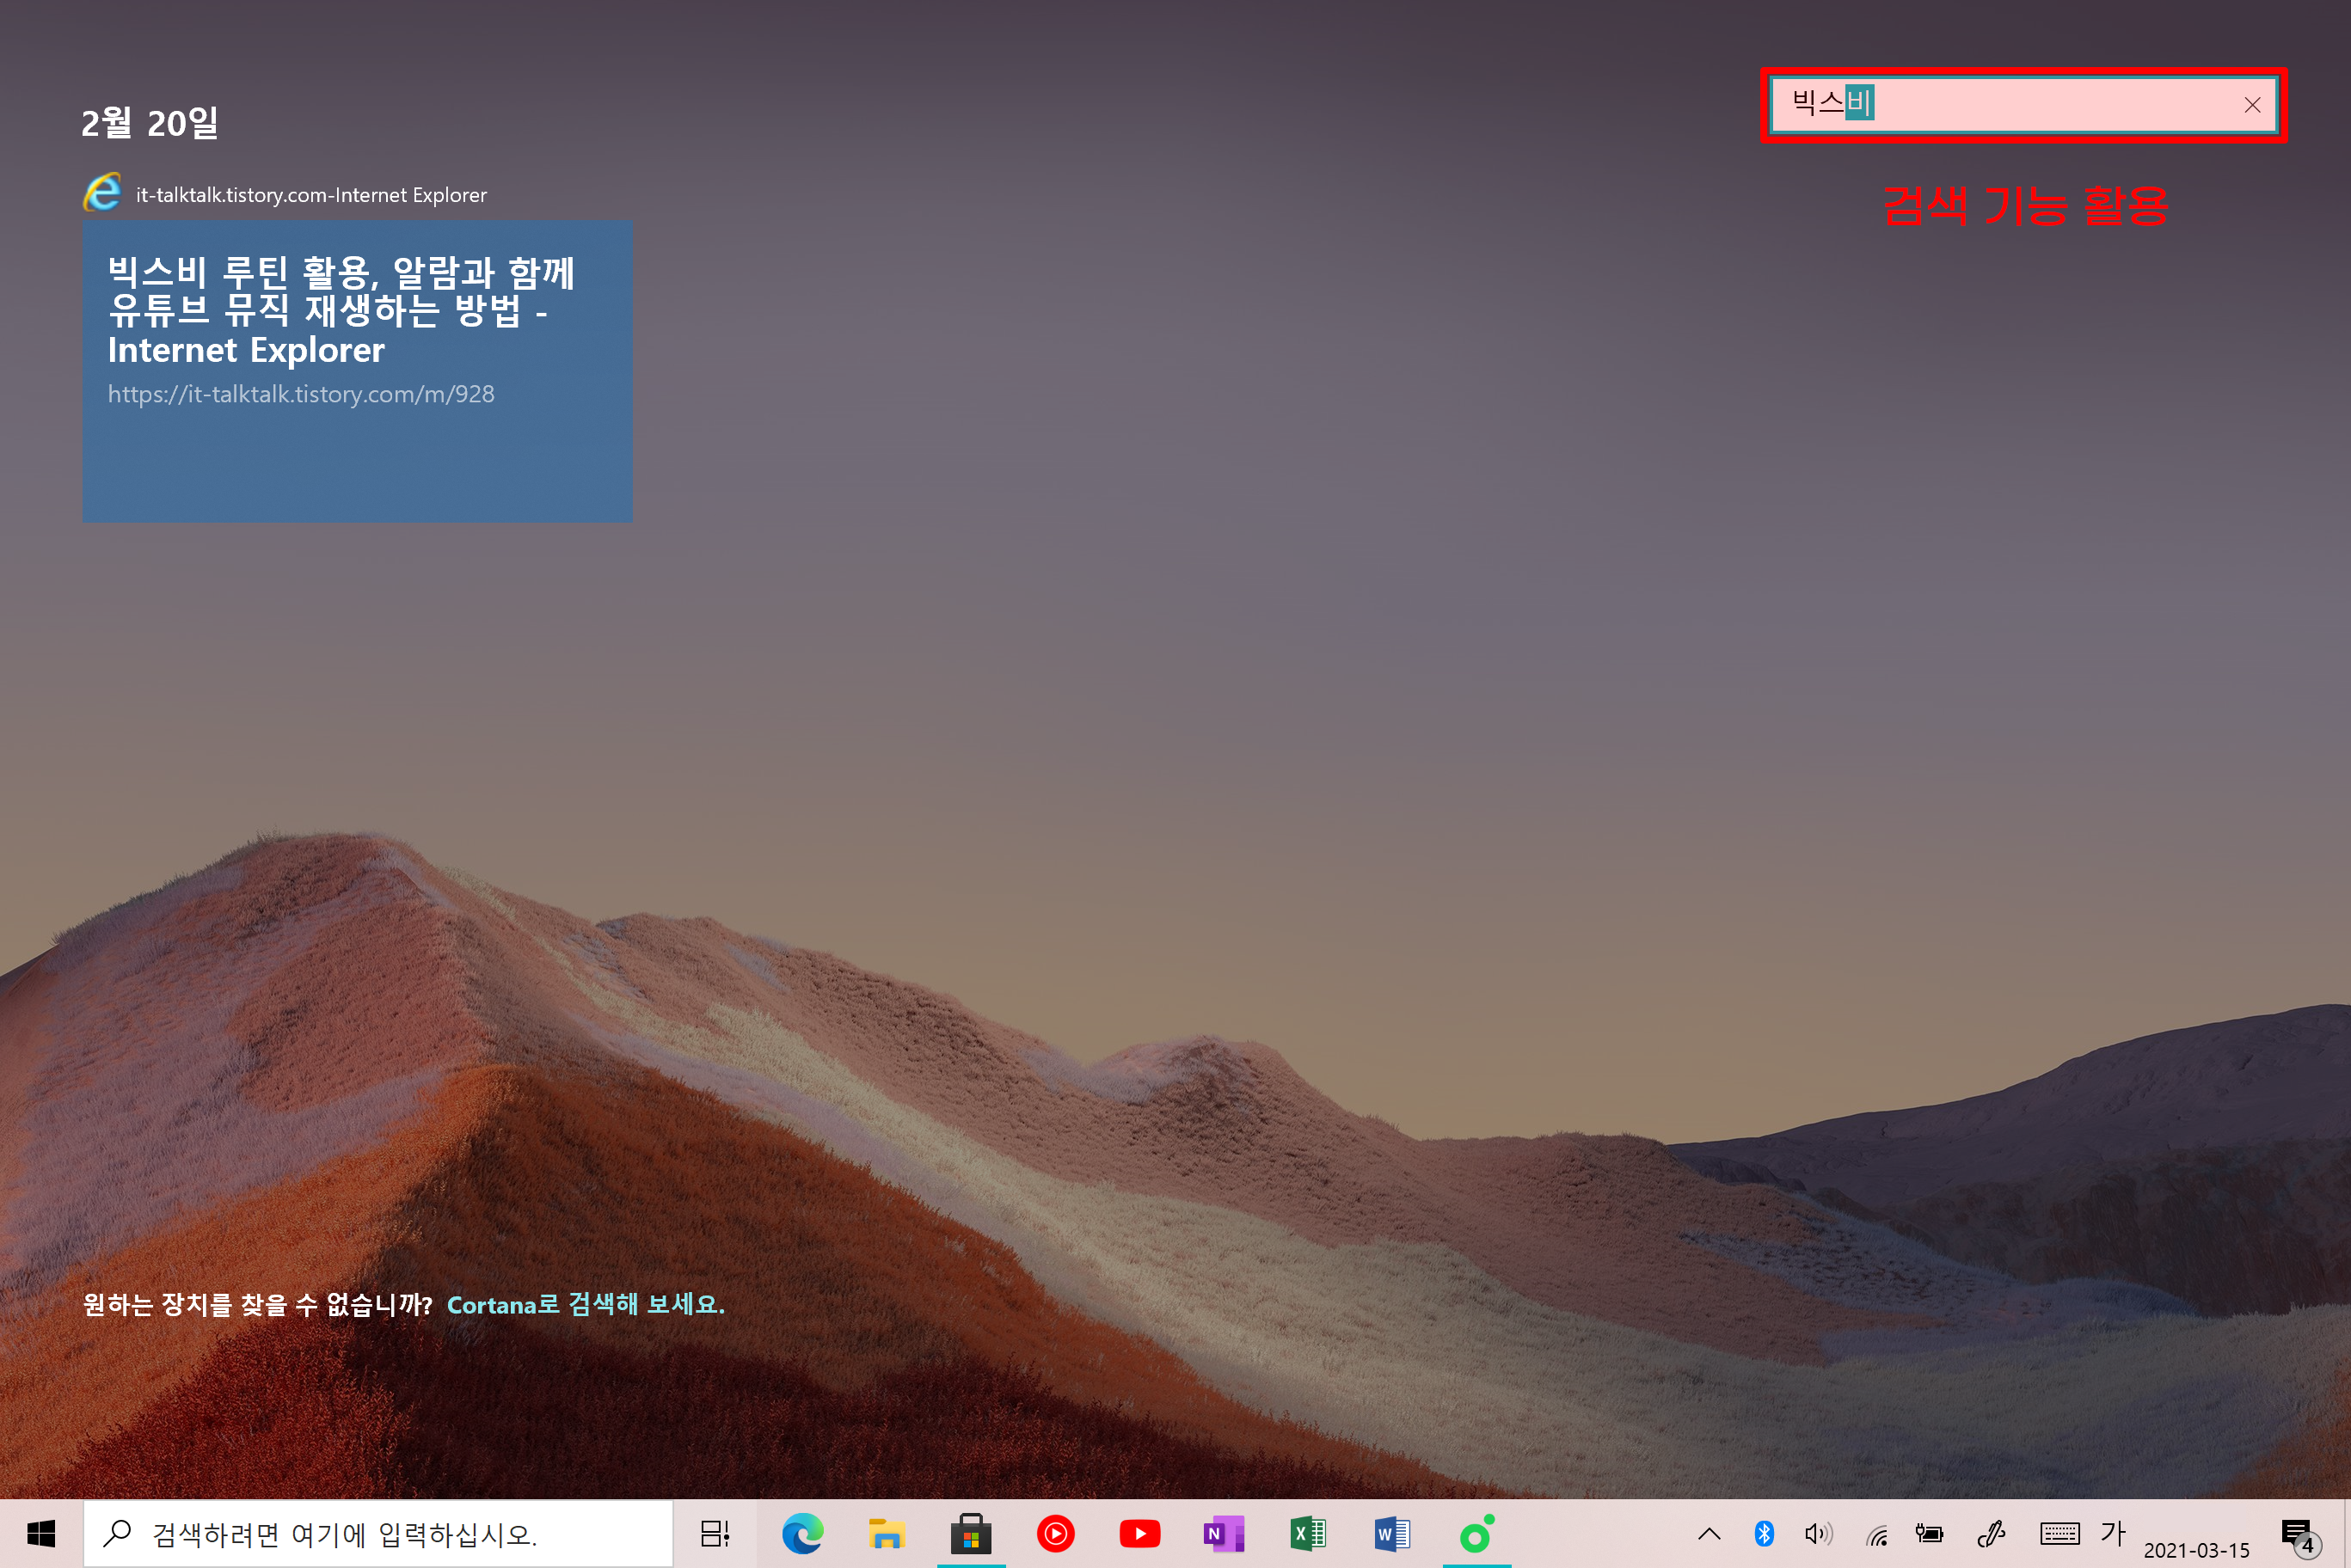Screen dimensions: 2351x1568
Task: Open Word from the taskbar
Action: (x=1391, y=1533)
